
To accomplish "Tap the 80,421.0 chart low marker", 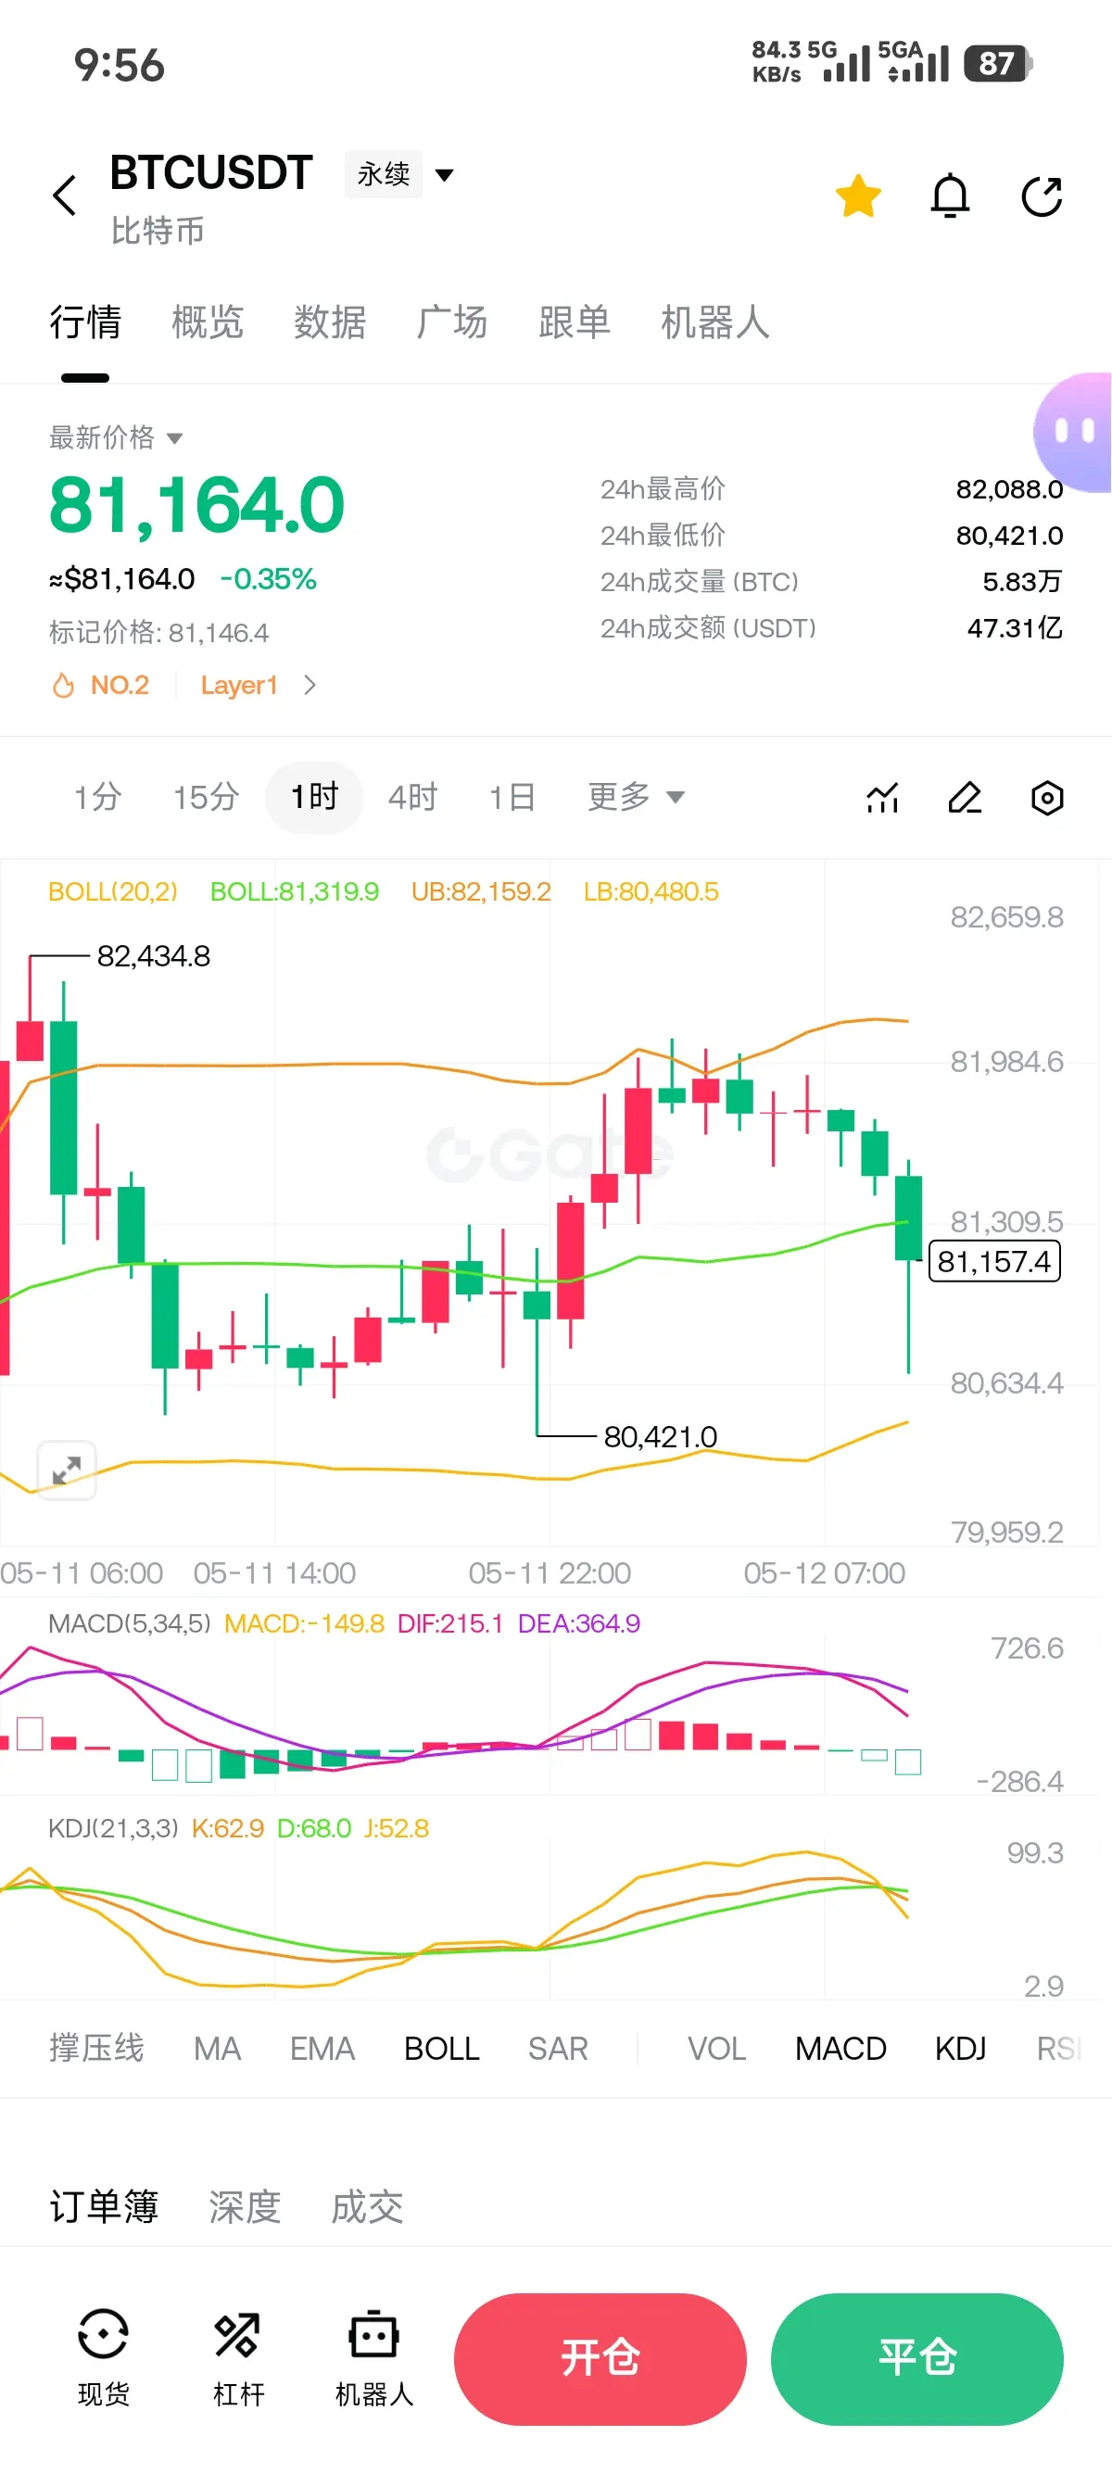I will (x=661, y=1436).
